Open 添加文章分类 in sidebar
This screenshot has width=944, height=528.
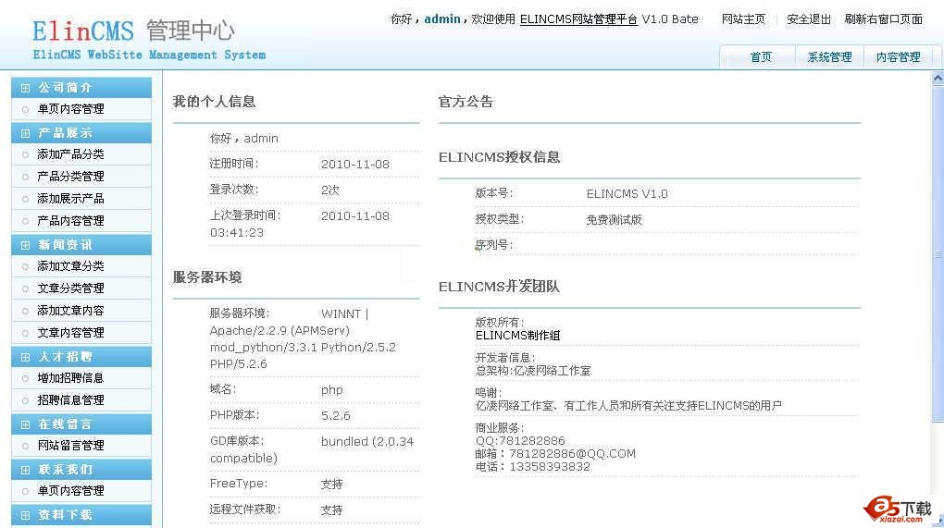coord(70,265)
